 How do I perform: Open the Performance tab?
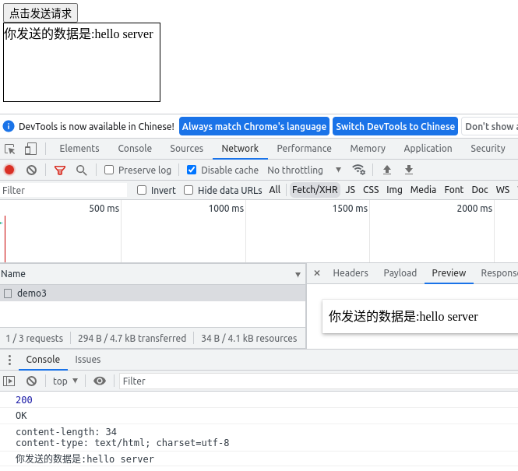point(304,149)
